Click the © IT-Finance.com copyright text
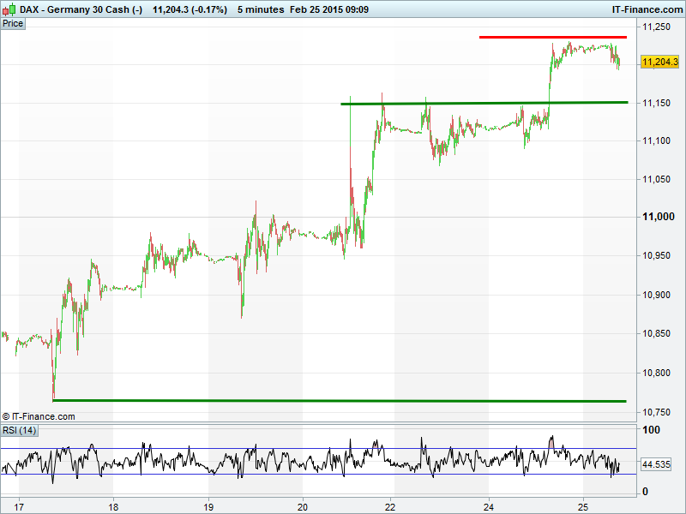Image resolution: width=686 pixels, height=514 pixels. 39,416
